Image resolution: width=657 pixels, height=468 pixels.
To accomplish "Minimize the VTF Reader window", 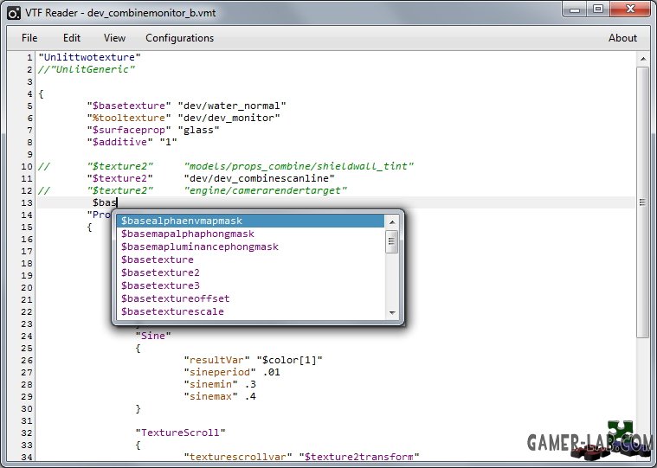I will click(575, 10).
